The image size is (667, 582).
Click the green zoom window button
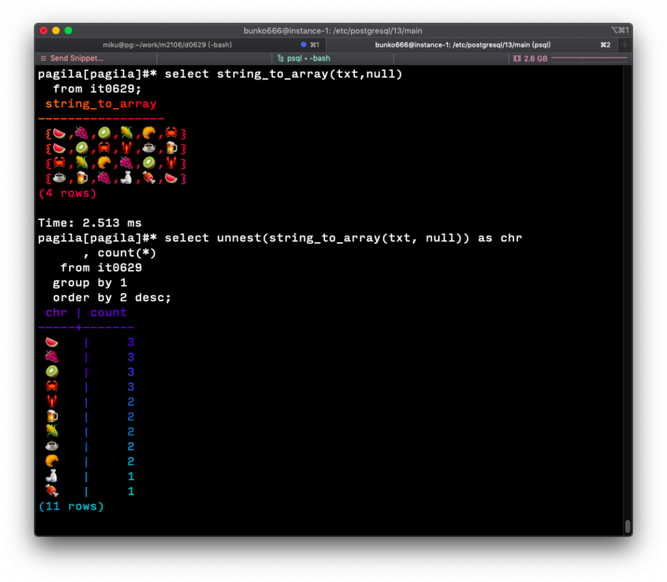pyautogui.click(x=68, y=31)
